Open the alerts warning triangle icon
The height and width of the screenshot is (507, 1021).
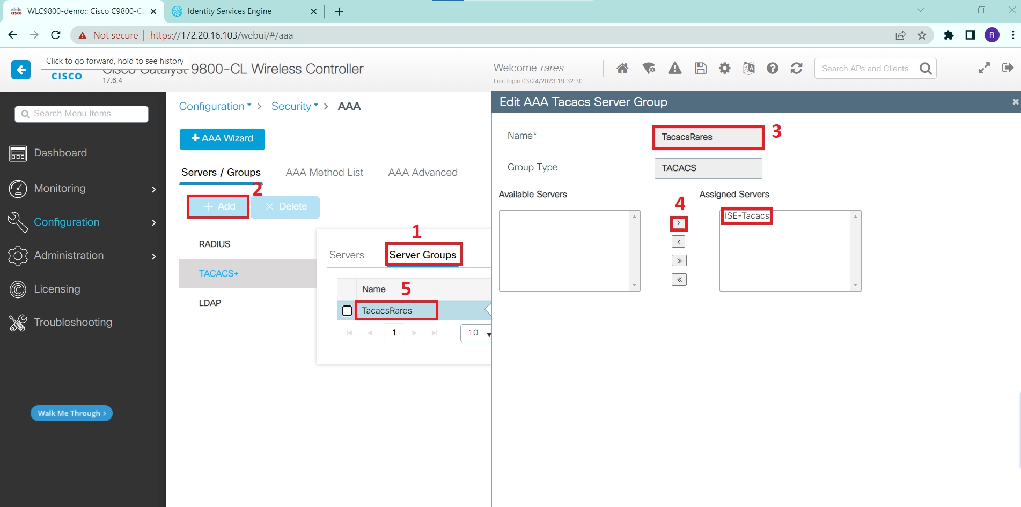pos(675,68)
